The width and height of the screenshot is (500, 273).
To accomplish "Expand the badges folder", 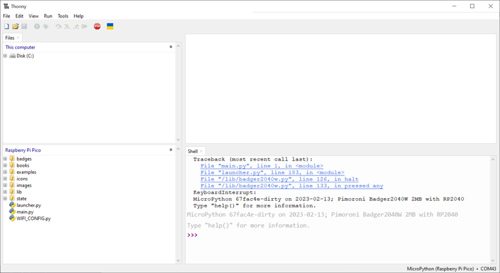I will pos(5,159).
